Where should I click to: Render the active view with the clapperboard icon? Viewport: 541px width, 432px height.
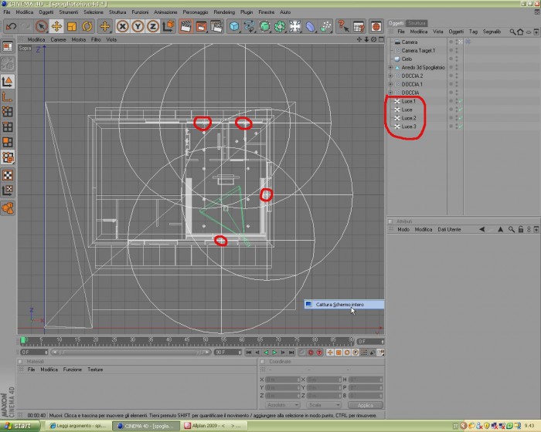click(x=186, y=26)
